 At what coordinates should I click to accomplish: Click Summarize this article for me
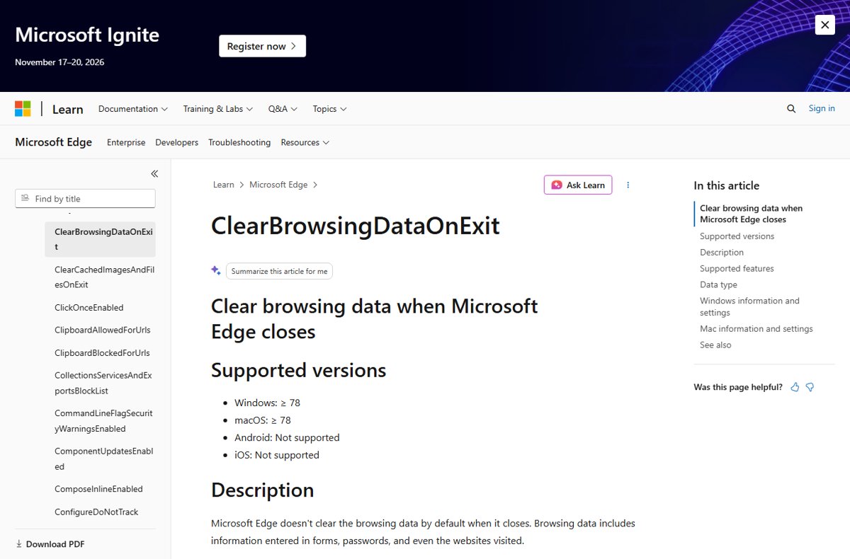click(279, 271)
